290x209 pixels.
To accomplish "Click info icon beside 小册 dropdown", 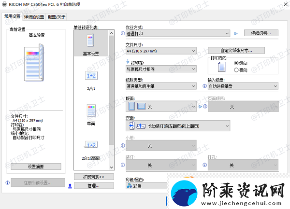I will 123,145.
